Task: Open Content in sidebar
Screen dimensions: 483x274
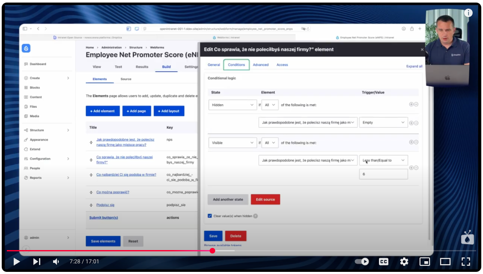Action: pos(36,97)
